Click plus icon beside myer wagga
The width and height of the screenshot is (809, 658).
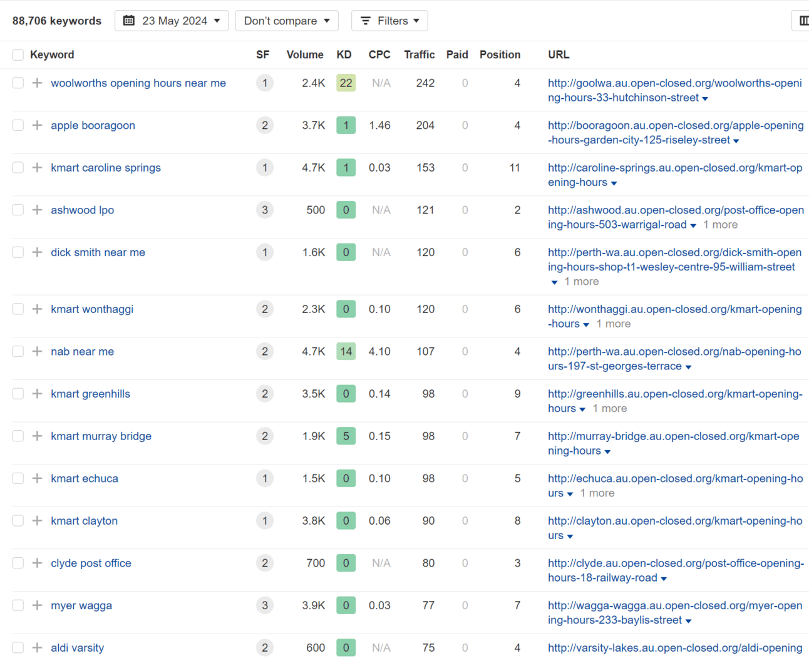pos(38,605)
